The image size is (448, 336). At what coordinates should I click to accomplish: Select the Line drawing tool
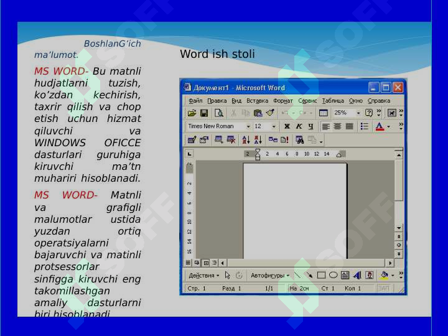297,275
